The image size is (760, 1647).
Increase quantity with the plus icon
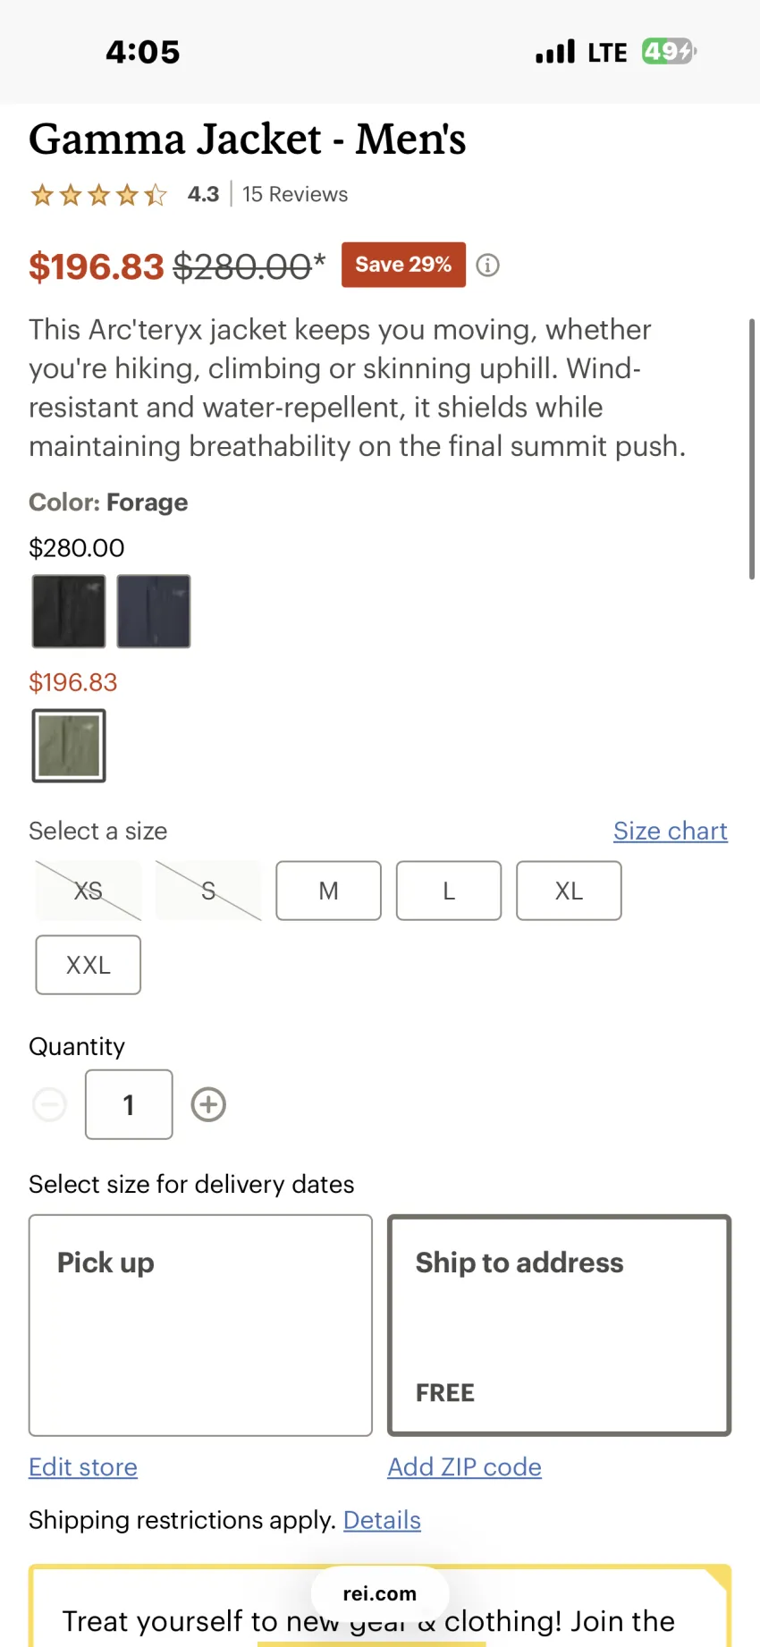click(208, 1104)
